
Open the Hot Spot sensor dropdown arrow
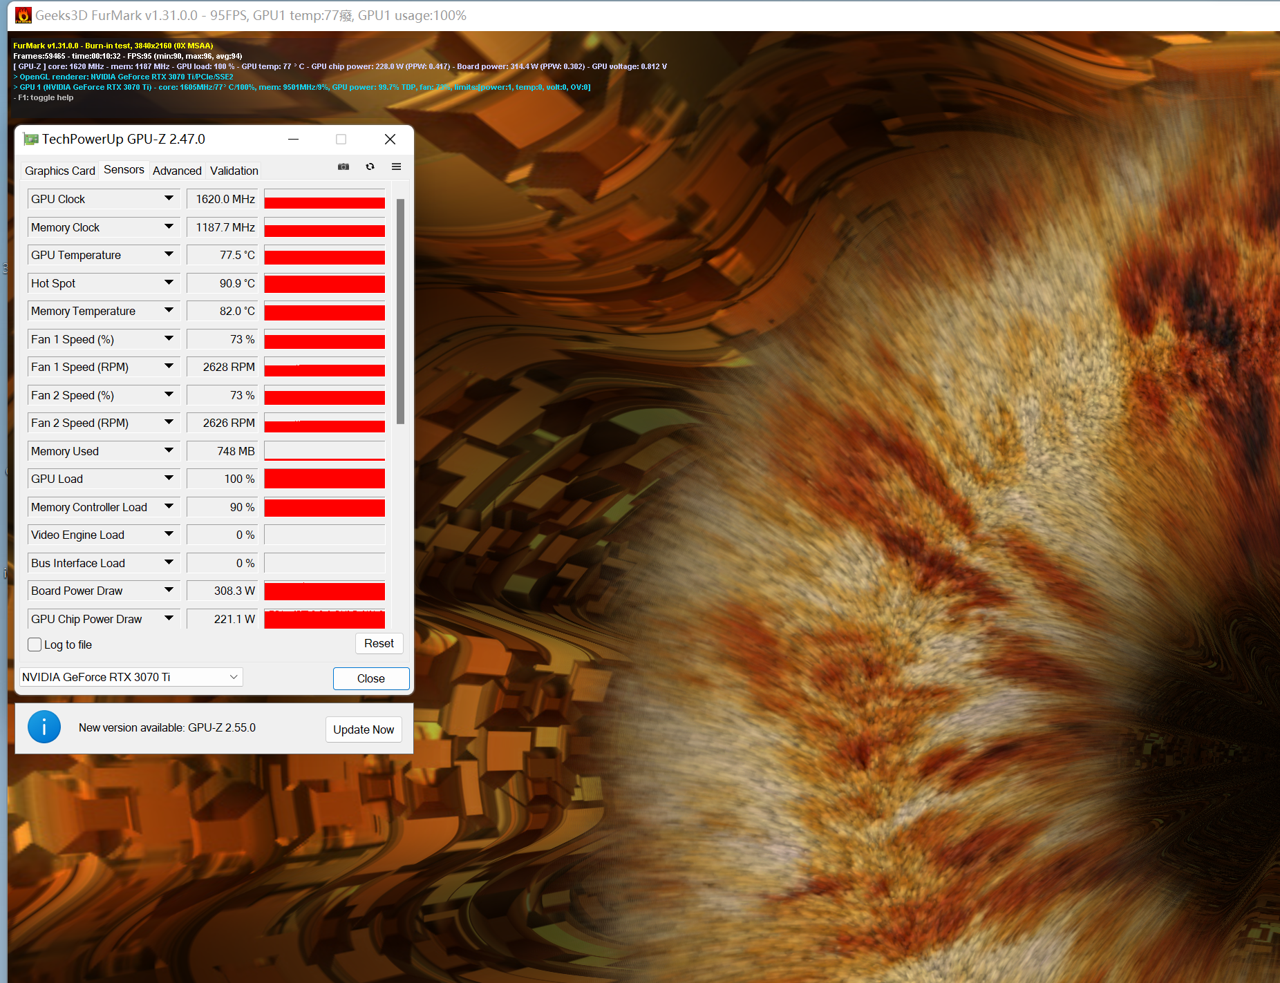[169, 283]
